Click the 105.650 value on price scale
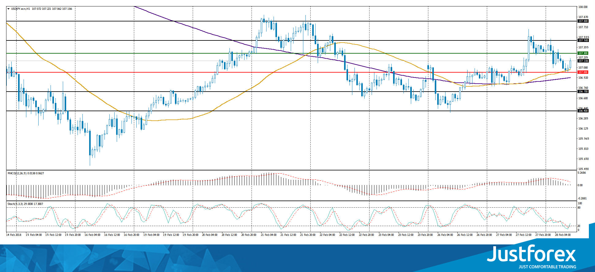 coord(583,159)
